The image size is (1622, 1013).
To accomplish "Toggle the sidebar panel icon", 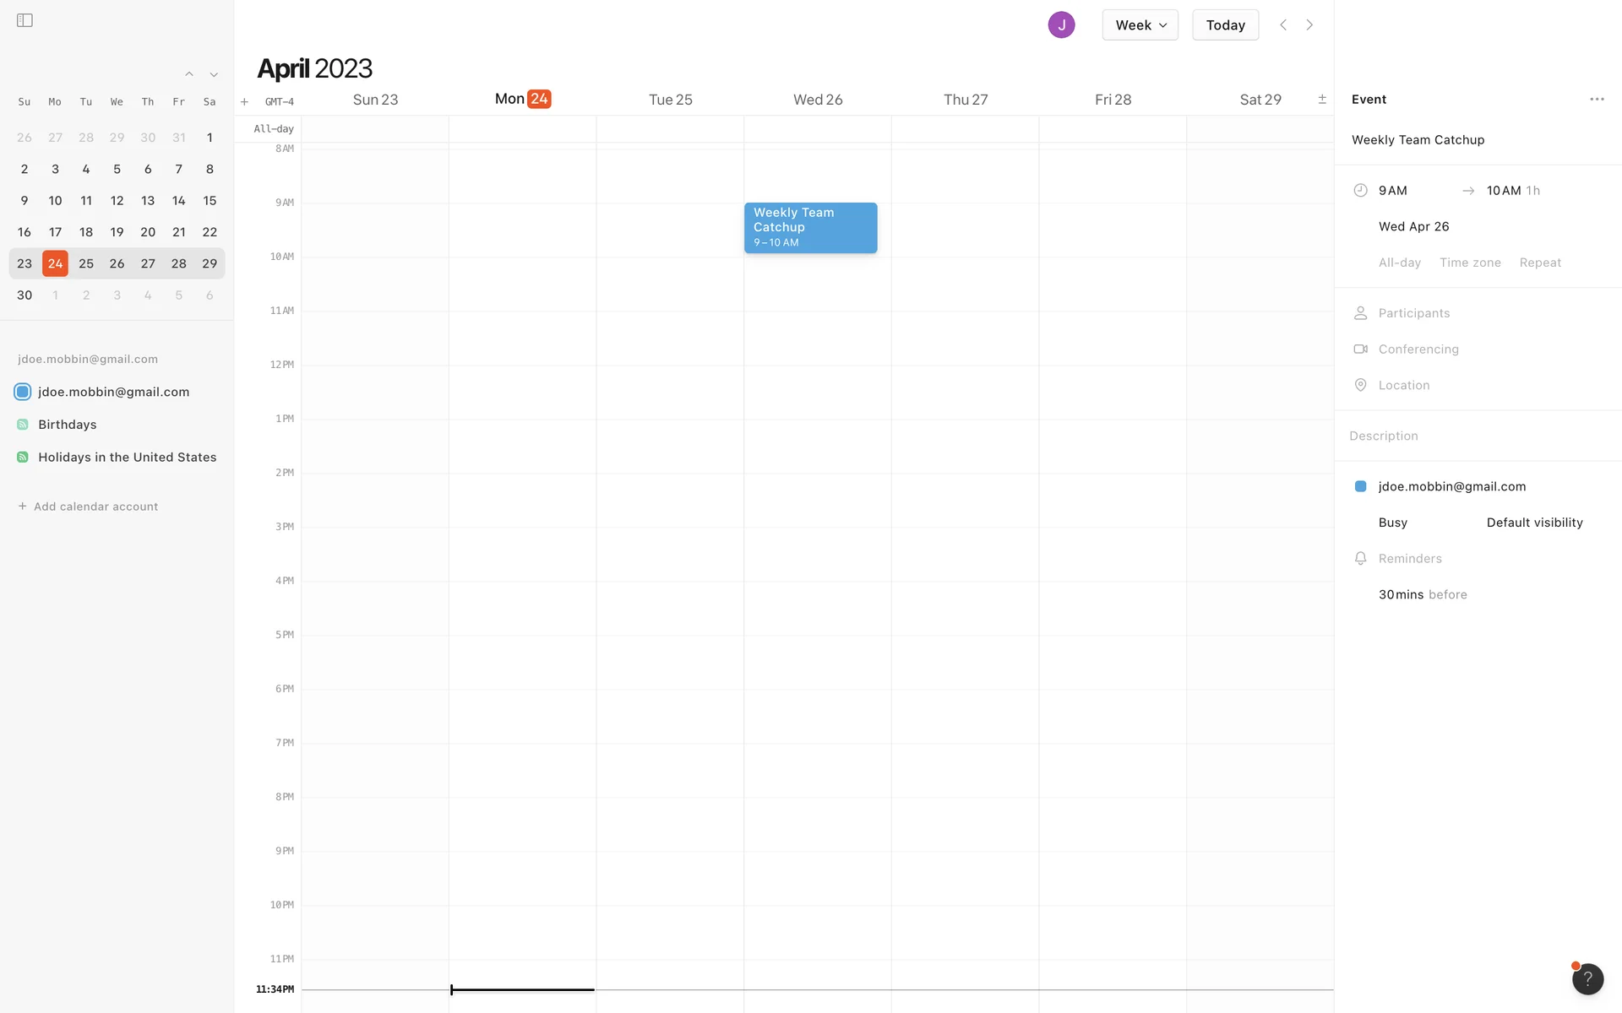I will pos(24,20).
